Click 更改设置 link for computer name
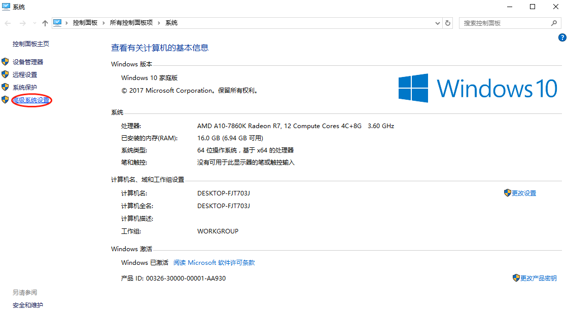Image resolution: width=567 pixels, height=318 pixels. click(523, 193)
